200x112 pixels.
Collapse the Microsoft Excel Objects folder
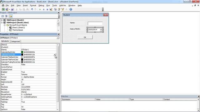pos(5,25)
